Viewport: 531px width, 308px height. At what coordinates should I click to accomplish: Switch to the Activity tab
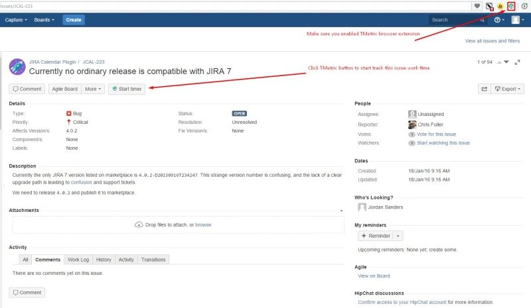pos(126,260)
